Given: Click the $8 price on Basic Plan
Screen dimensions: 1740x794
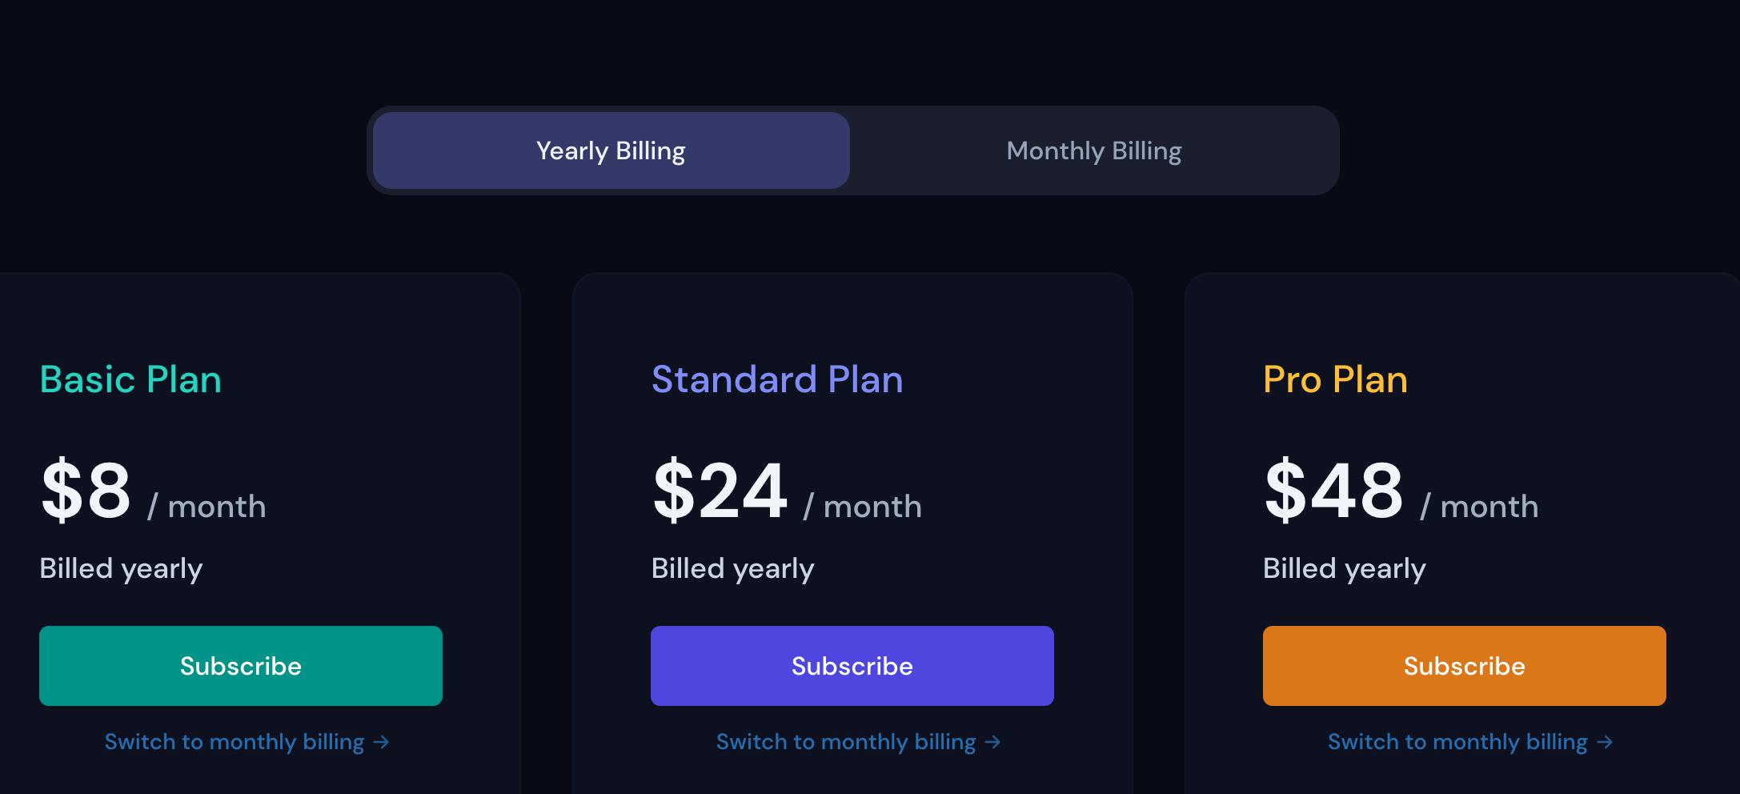Looking at the screenshot, I should tap(86, 491).
